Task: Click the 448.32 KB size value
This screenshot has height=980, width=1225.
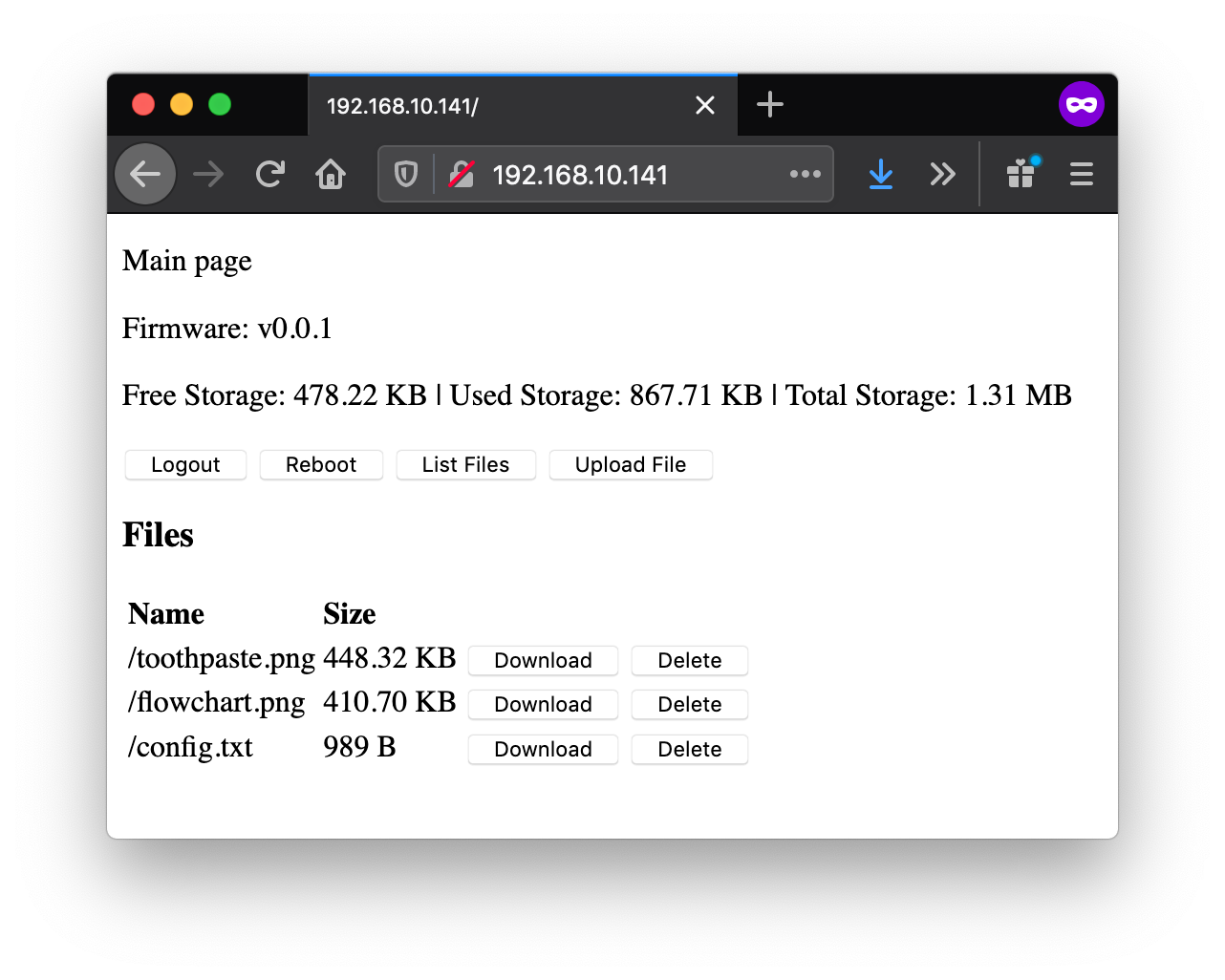Action: [390, 658]
